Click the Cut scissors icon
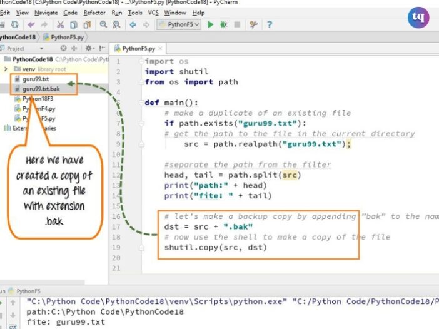 point(60,24)
